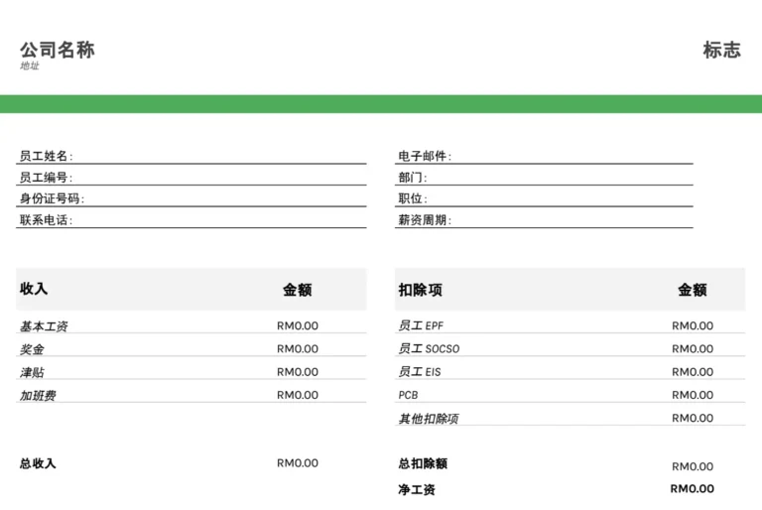The width and height of the screenshot is (762, 510).
Task: Click the 员工 EPF deduction amount
Action: [x=693, y=325]
